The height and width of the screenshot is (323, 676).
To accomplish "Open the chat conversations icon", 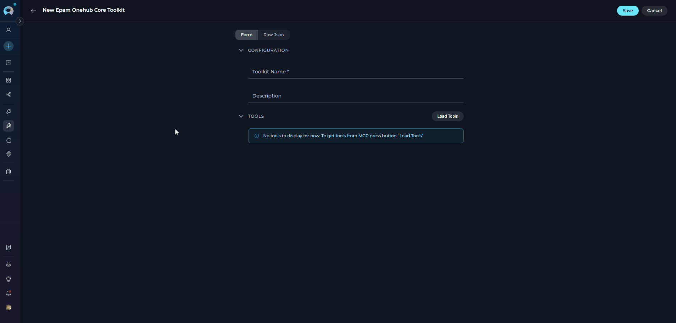I will coord(9,63).
